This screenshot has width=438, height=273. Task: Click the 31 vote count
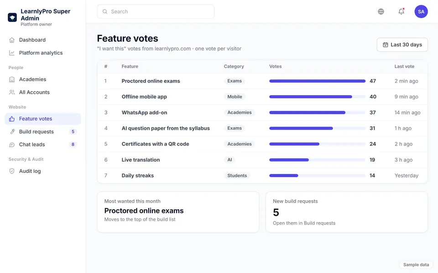[x=372, y=128]
